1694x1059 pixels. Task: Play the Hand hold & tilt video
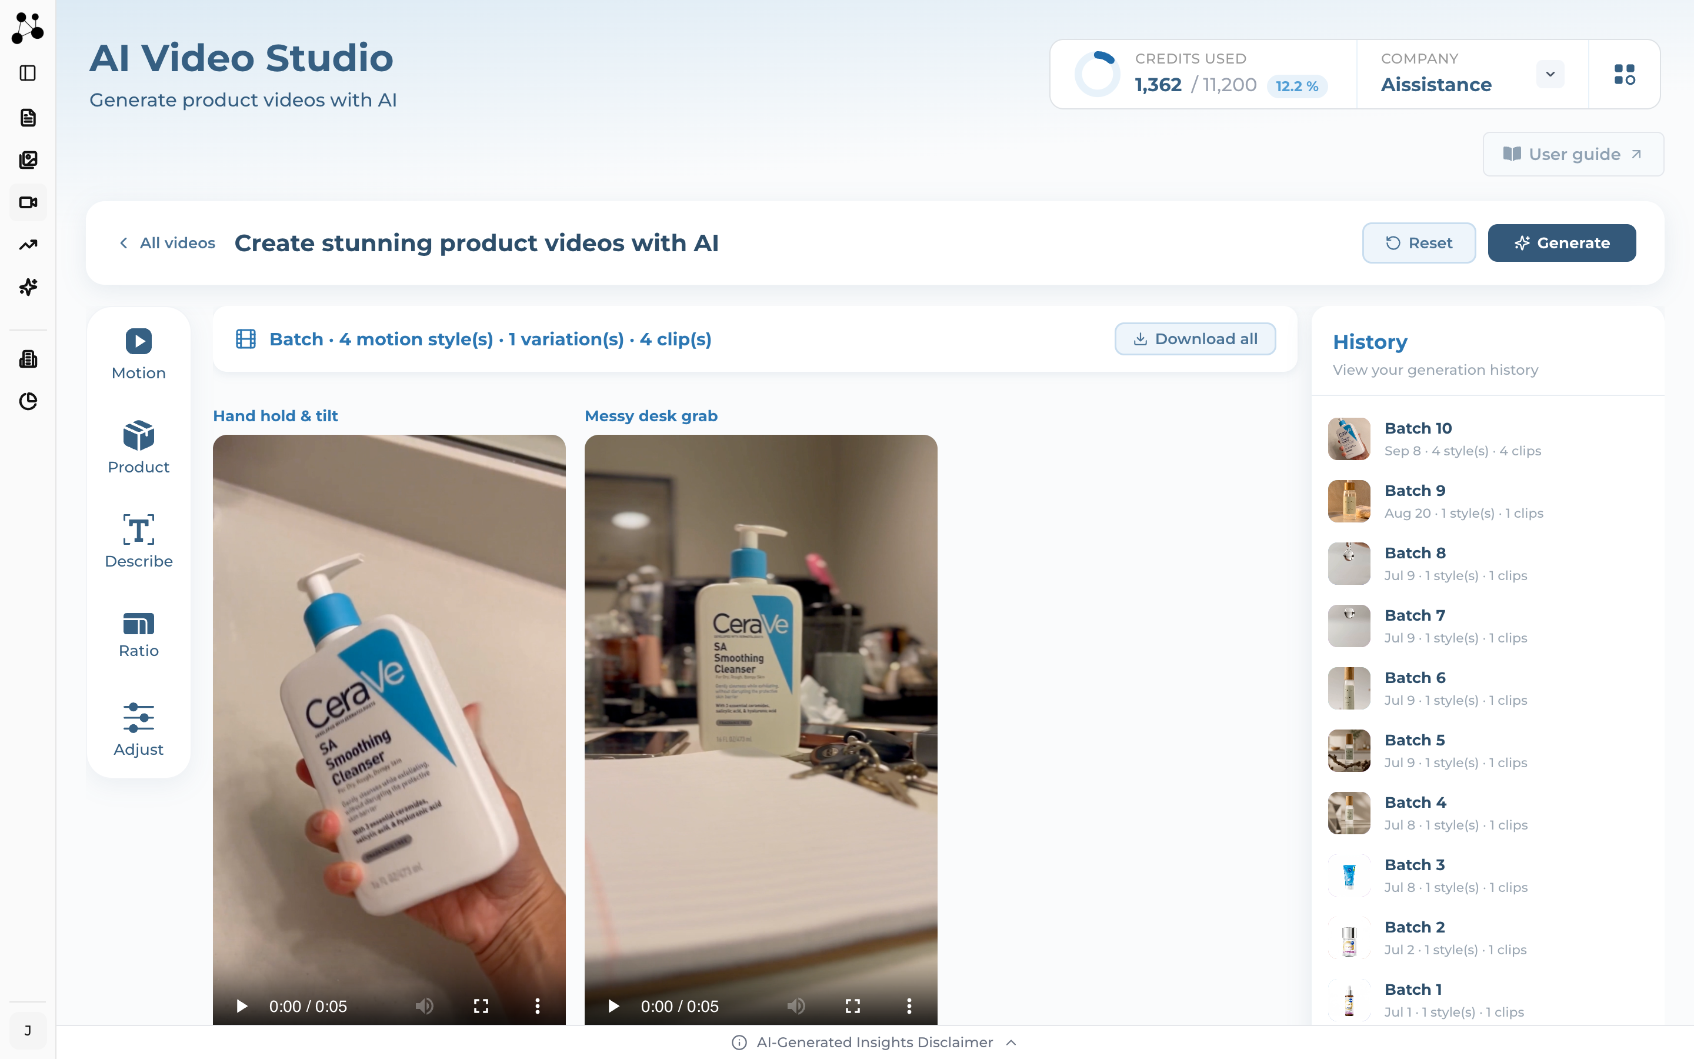tap(242, 1007)
